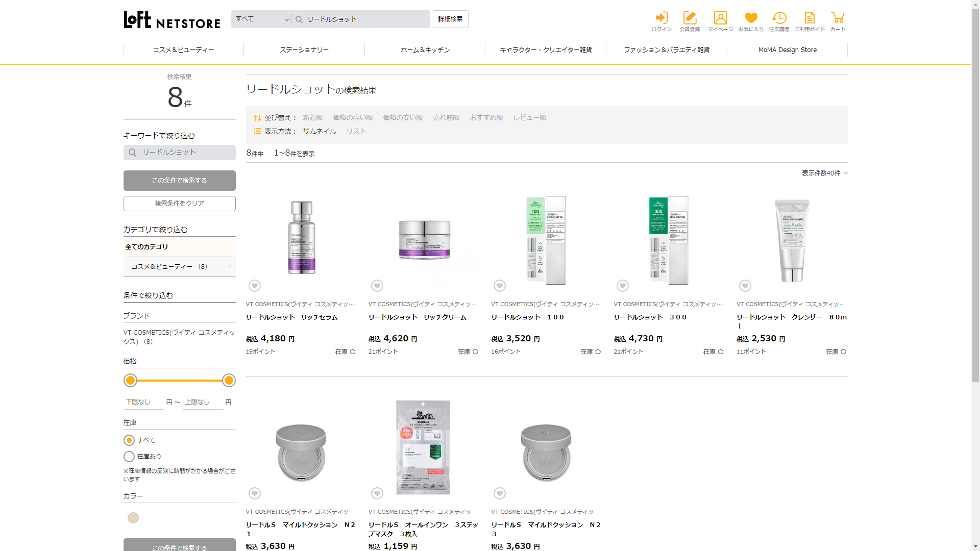Click the beige color swatch filter
The image size is (980, 551).
[133, 518]
